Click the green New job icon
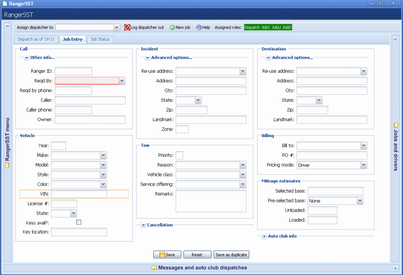The image size is (403, 275). click(172, 27)
